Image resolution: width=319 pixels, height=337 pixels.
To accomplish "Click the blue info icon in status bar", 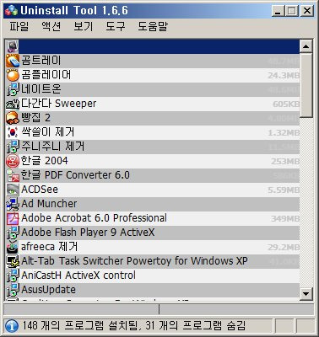I will [x=12, y=326].
